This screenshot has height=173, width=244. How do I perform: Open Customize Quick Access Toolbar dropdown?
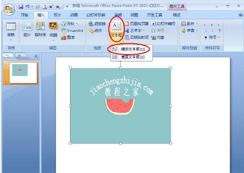[67, 6]
